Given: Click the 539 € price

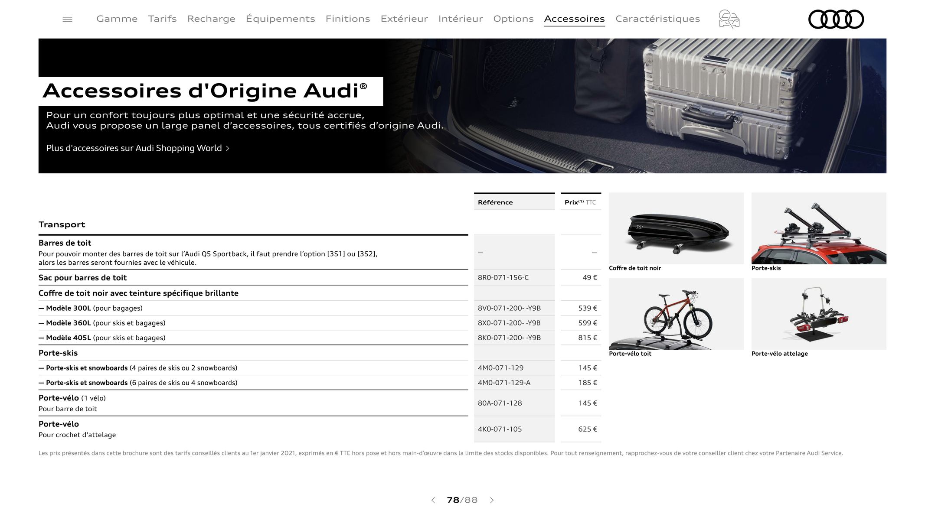Looking at the screenshot, I should (588, 308).
